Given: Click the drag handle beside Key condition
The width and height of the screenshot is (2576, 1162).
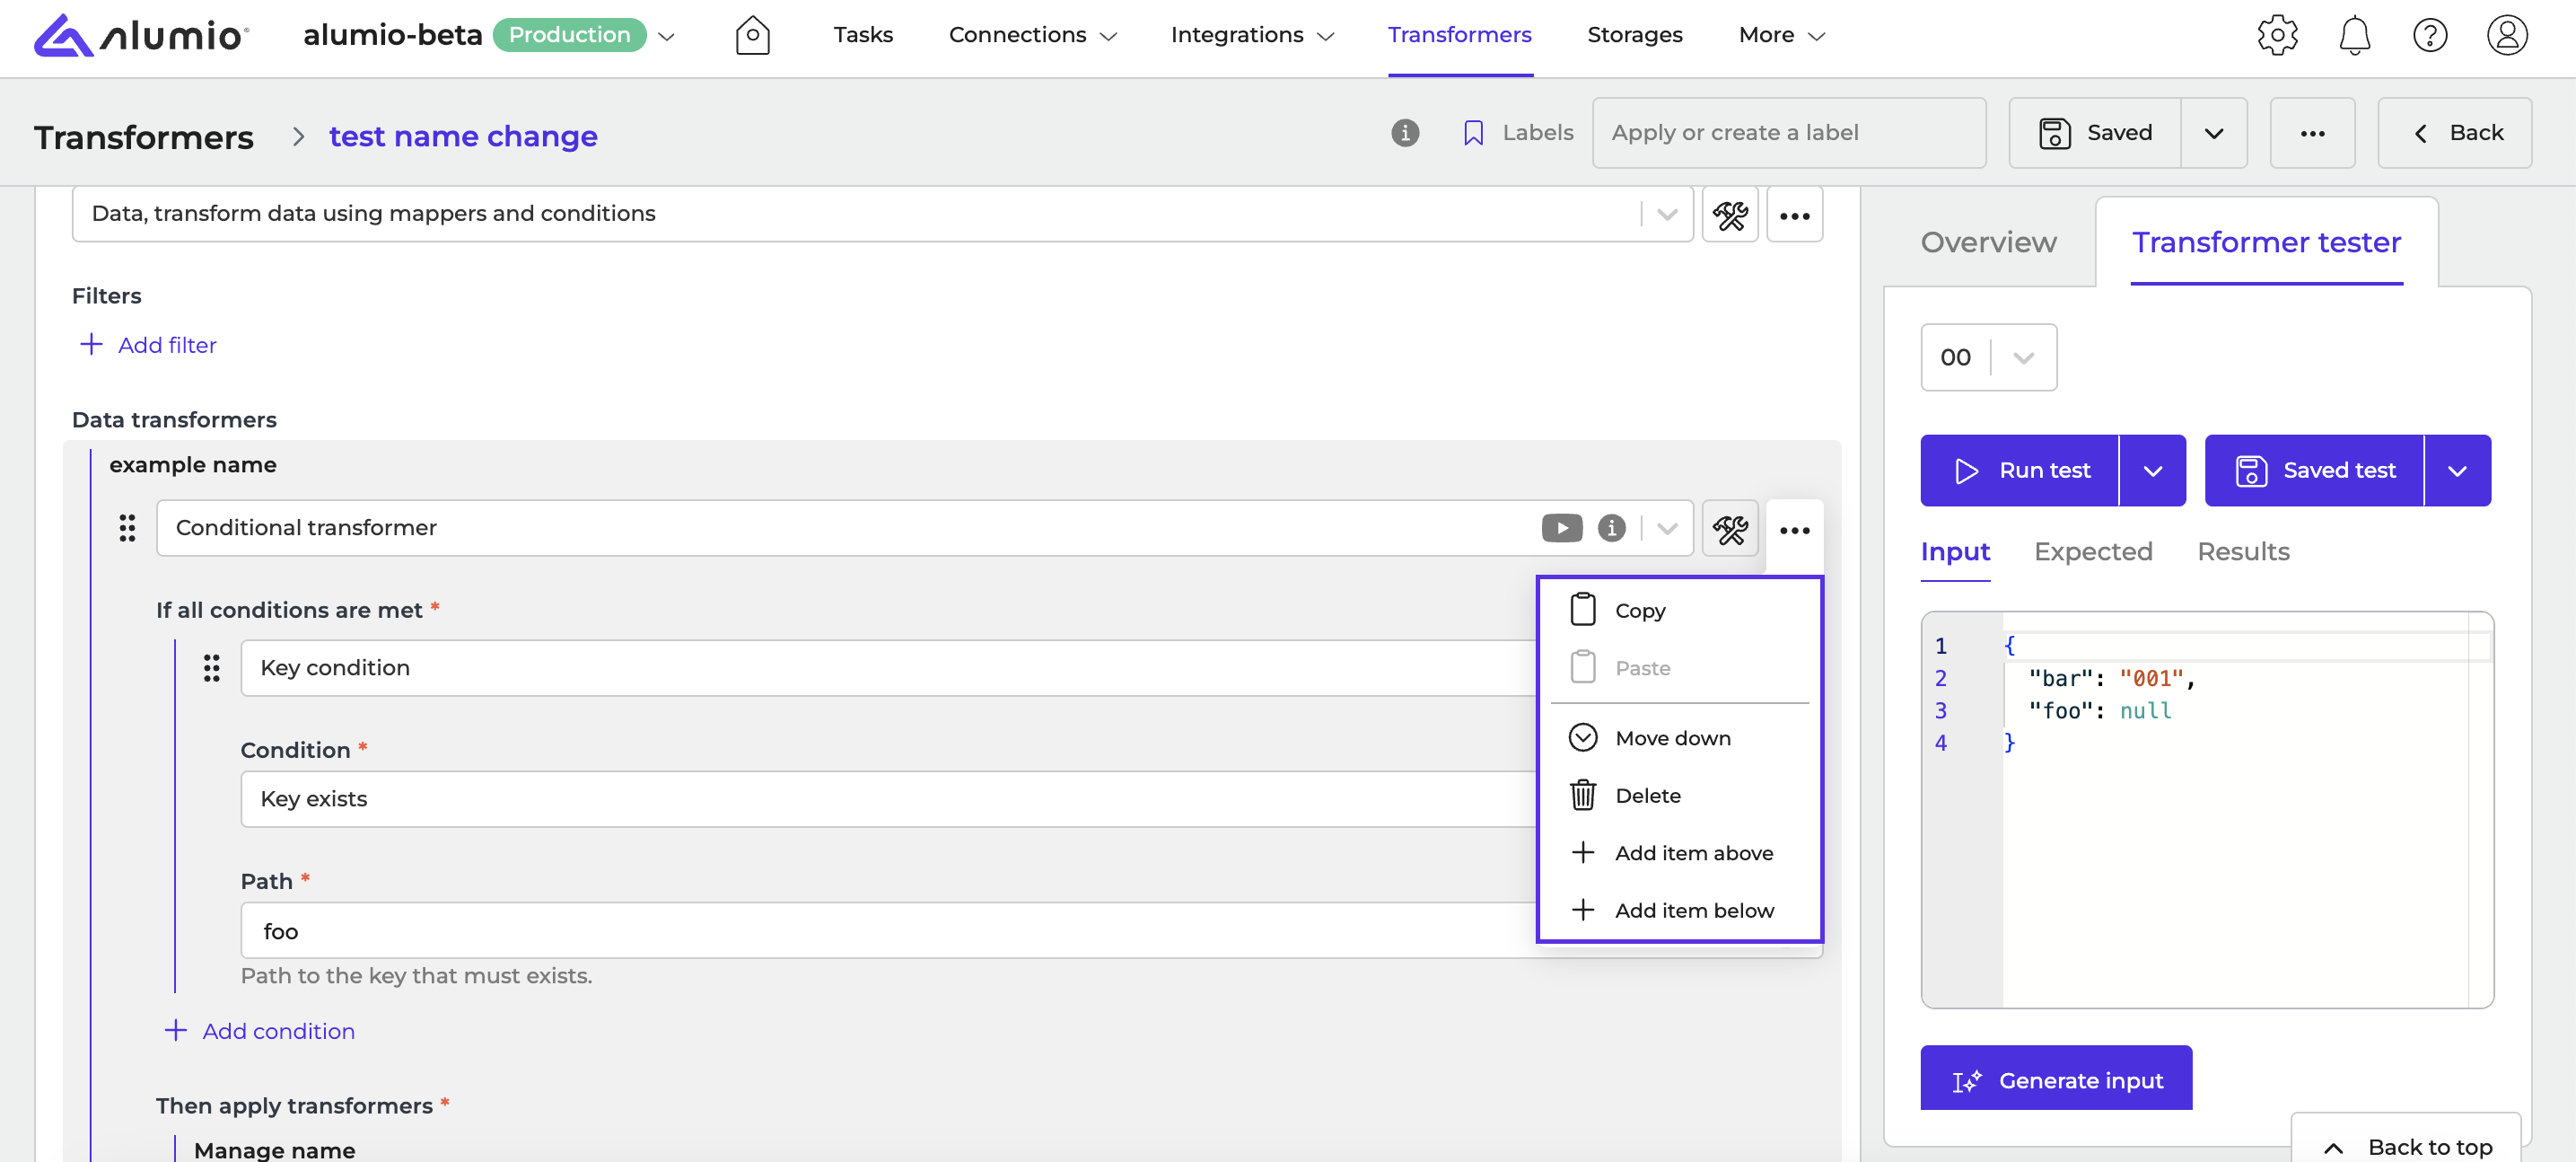Looking at the screenshot, I should 211,667.
